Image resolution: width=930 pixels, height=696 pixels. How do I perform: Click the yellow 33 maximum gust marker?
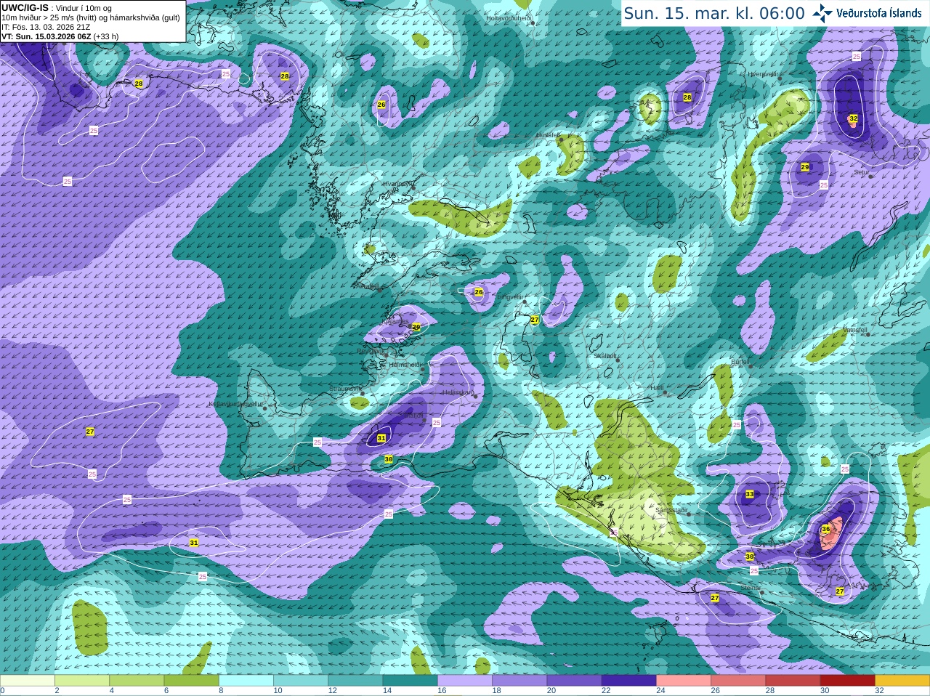click(750, 494)
